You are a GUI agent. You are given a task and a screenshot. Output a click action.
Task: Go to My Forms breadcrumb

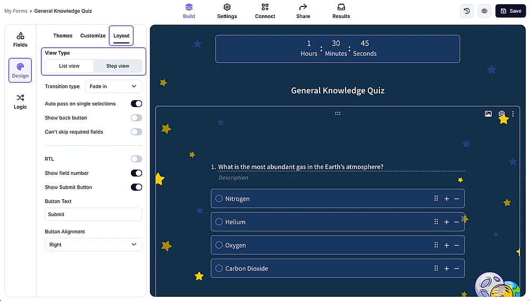tap(16, 11)
